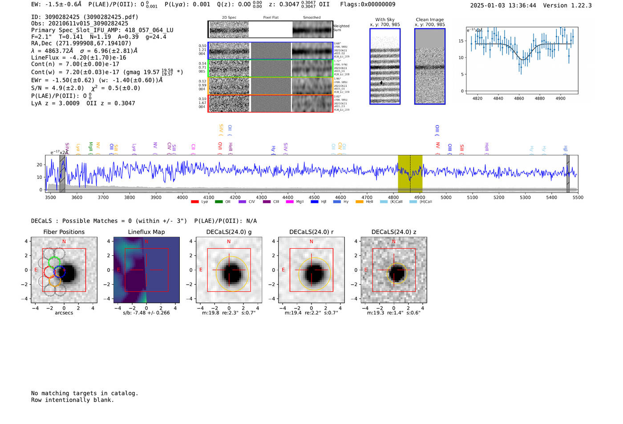Click the blue fiber circle in Fiber Positions
Screen dimensions: 623x424
coord(60,271)
